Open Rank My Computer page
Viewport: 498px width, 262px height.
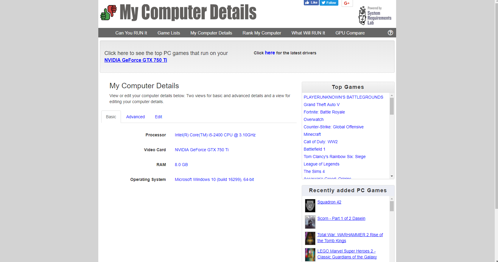[x=262, y=33]
